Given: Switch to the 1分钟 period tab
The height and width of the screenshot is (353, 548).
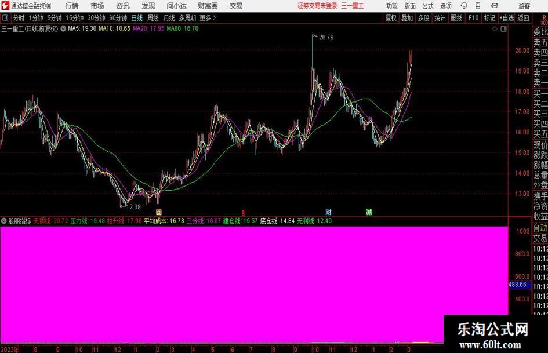Looking at the screenshot, I should [x=36, y=18].
